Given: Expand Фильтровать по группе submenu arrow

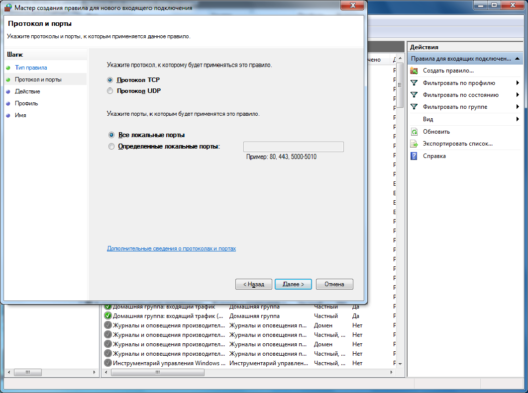Looking at the screenshot, I should (x=518, y=107).
